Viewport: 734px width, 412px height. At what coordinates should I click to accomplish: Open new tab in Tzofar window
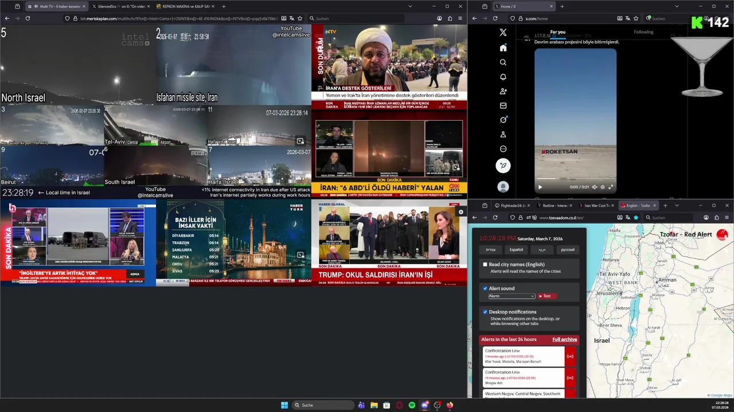click(665, 205)
